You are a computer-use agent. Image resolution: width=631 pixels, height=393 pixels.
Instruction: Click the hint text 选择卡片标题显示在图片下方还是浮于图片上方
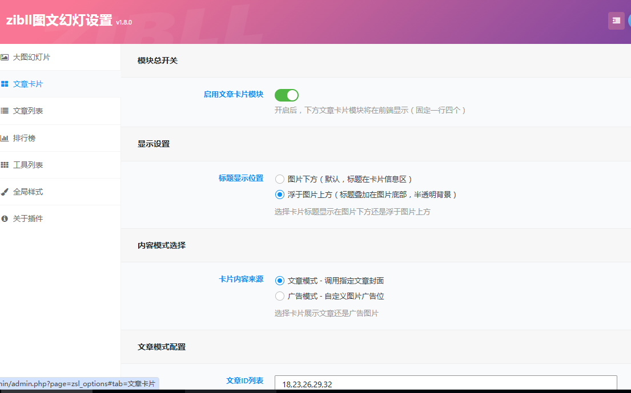[x=352, y=212]
